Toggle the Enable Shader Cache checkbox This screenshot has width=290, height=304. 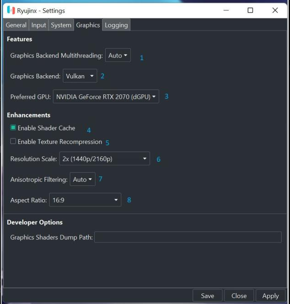coord(13,128)
